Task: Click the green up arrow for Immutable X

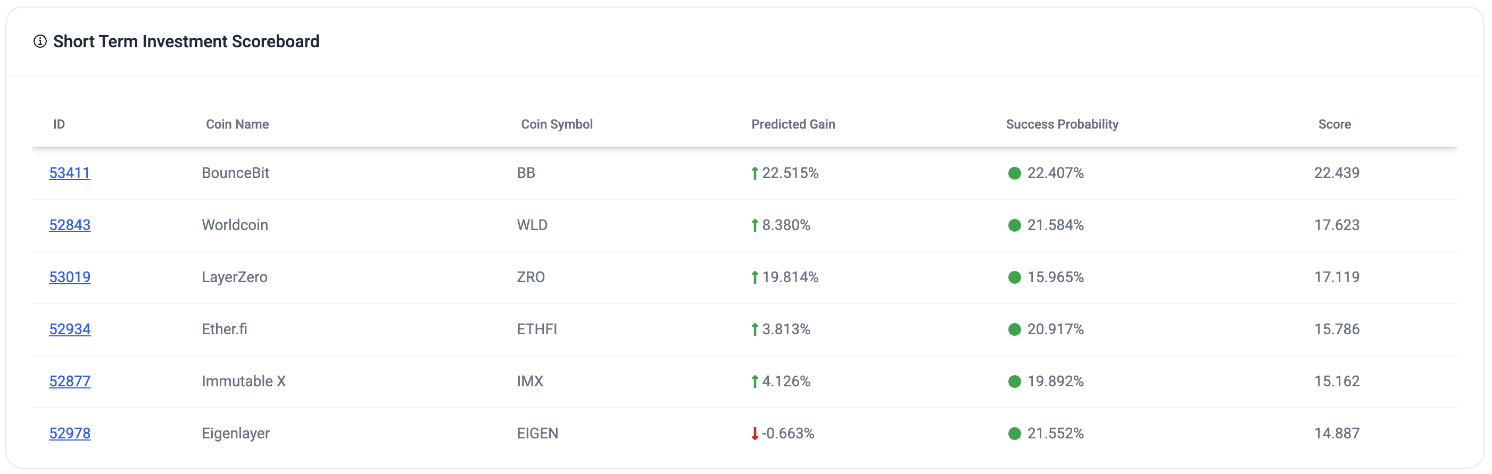Action: [x=755, y=382]
